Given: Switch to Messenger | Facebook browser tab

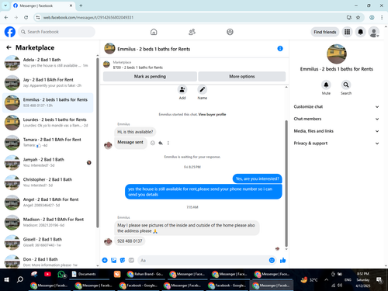Looking at the screenshot, I should (x=43, y=5).
